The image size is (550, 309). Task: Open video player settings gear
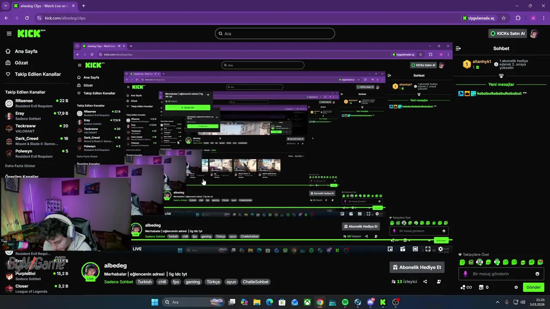[440, 249]
